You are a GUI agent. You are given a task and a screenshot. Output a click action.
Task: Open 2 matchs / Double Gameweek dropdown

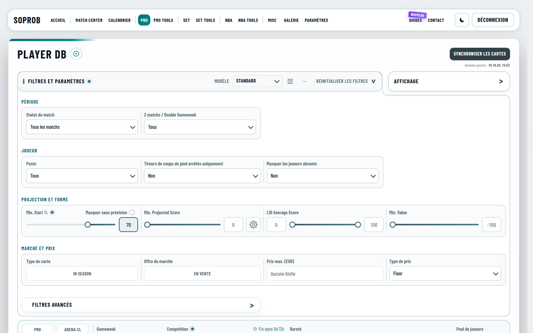tap(200, 127)
